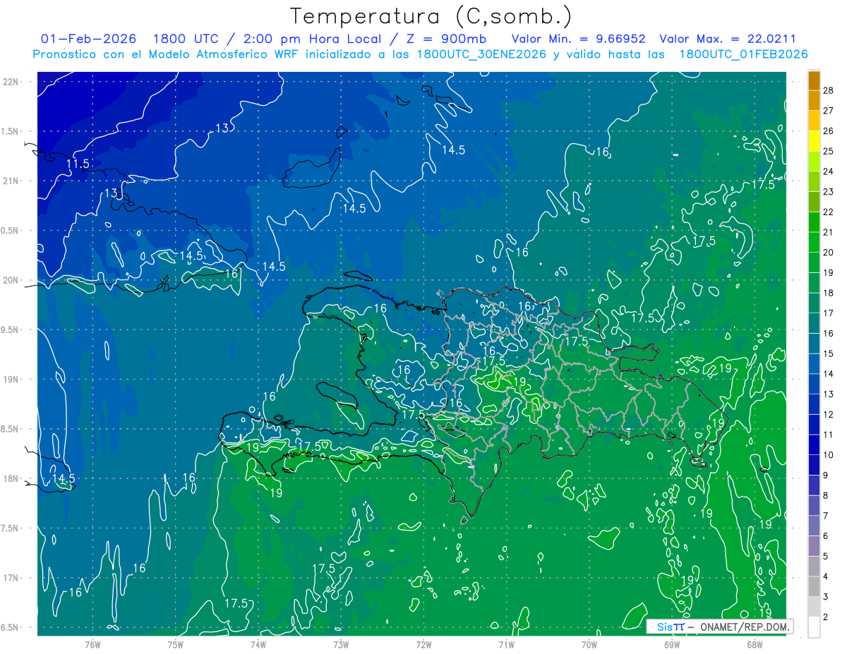Click the pressure level text "Z = 900mb"
847x654 pixels.
tap(448, 39)
